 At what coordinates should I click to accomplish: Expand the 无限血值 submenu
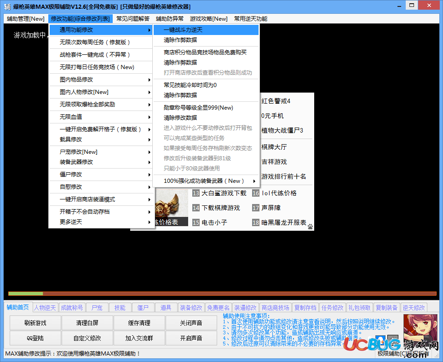coord(101,117)
